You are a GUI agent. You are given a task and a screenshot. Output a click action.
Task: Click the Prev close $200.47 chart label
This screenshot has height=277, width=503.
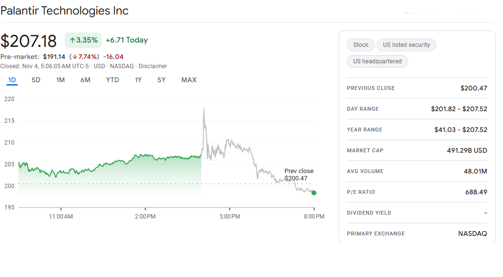click(299, 175)
